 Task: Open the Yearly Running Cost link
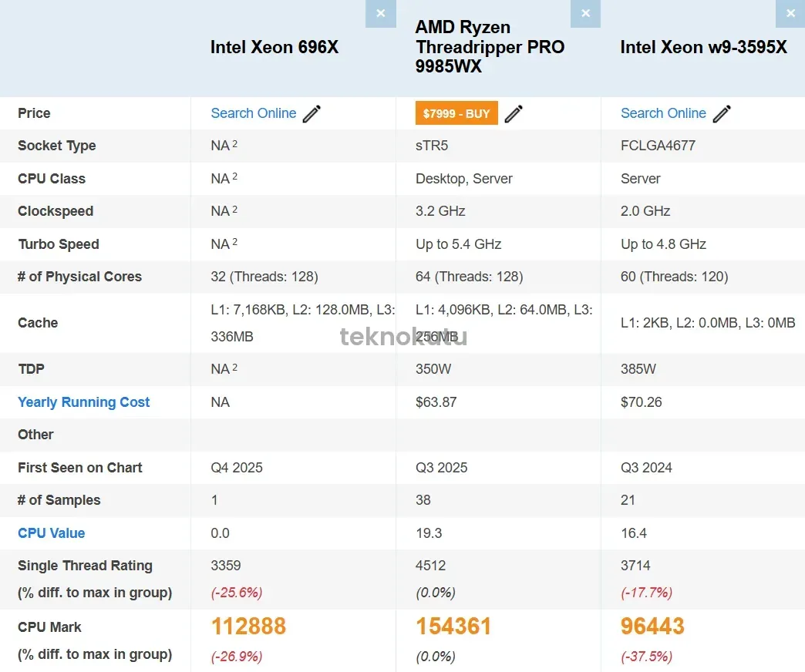click(84, 402)
